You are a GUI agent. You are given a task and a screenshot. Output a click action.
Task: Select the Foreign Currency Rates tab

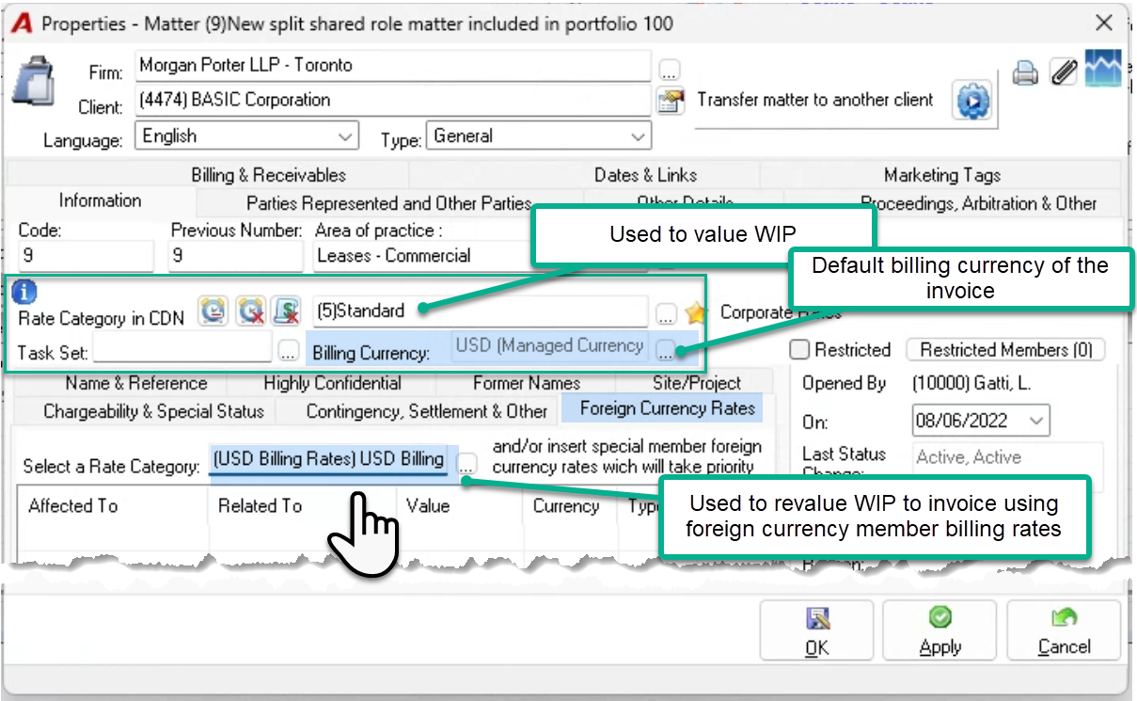pos(668,408)
